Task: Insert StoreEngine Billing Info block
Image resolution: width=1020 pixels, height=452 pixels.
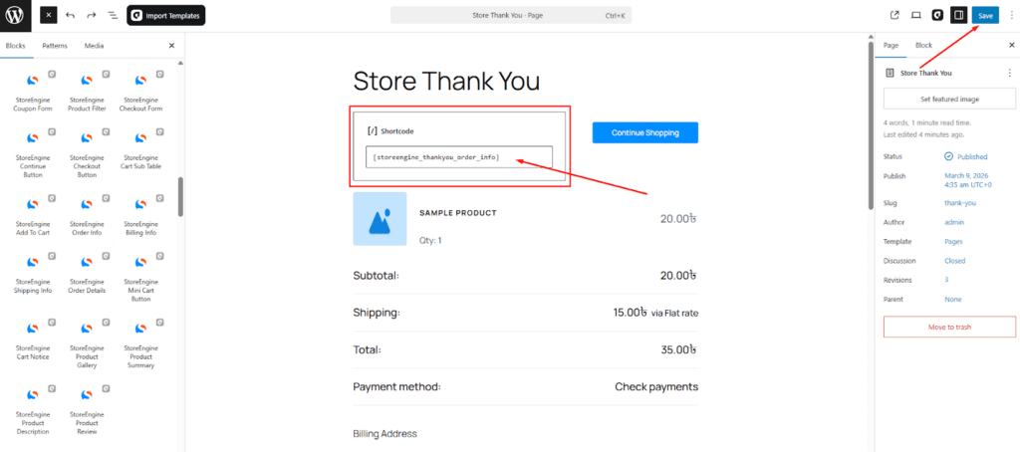Action: click(140, 215)
